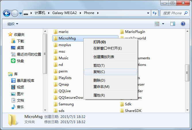
Task: Choose 复制(C) from the context menu
Action: (x=99, y=72)
